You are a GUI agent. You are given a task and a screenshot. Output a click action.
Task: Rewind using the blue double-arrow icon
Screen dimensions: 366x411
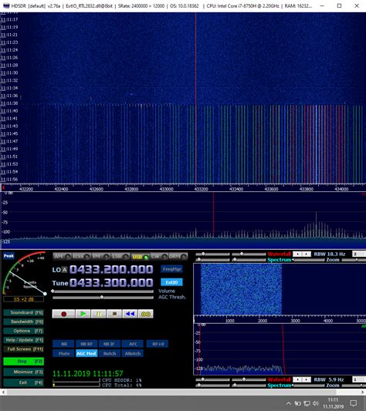(130, 314)
